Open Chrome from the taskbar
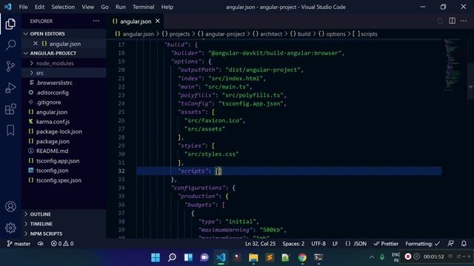This screenshot has height=266, width=474. pos(302,257)
